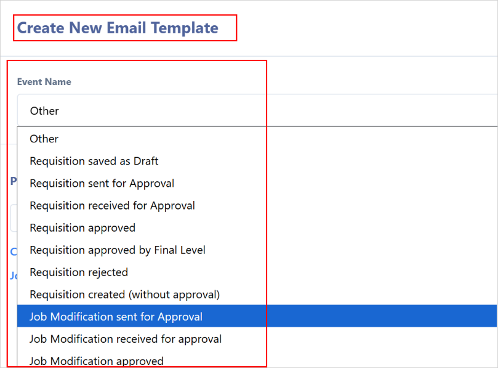Focus the input box partly hidden behind list
Screen dimensions: 498x368
pyautogui.click(x=14, y=218)
